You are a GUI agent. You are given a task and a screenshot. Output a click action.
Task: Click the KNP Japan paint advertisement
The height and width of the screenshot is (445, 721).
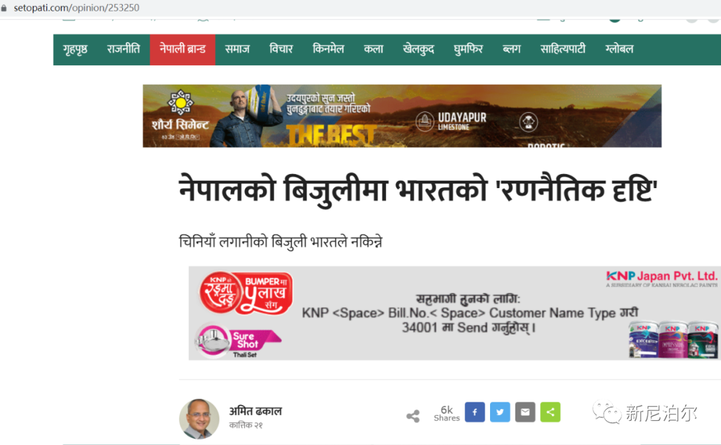tap(455, 313)
